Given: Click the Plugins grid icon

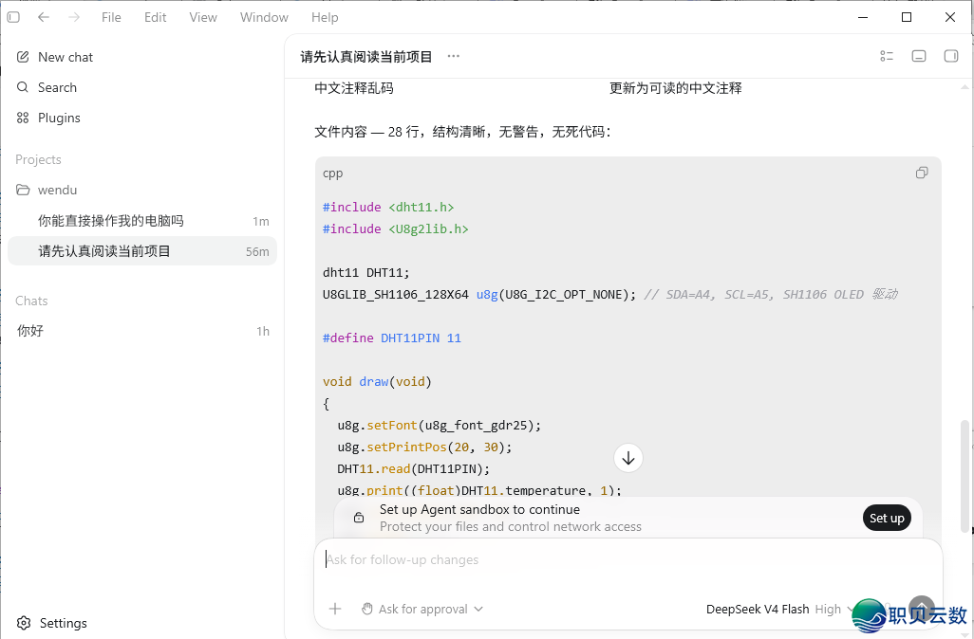Looking at the screenshot, I should tap(23, 118).
